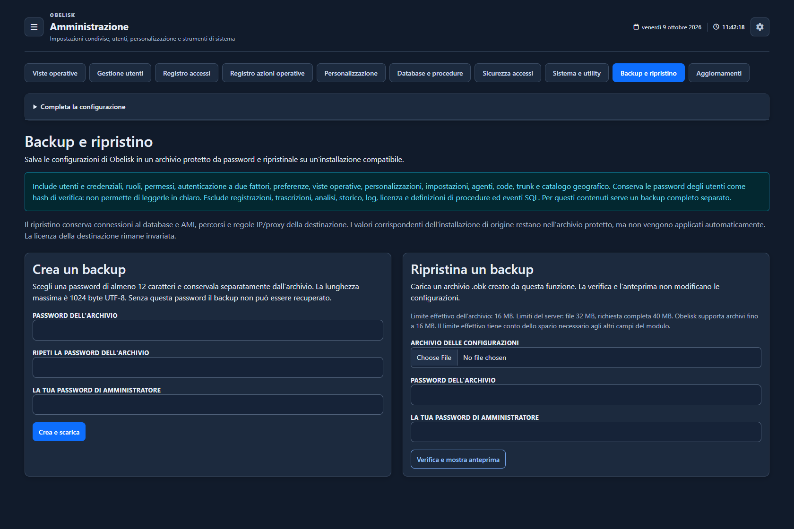
Task: Click the Crea un backup heading
Action: pos(79,269)
